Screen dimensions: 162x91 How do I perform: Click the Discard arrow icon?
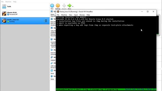pos(64,6)
